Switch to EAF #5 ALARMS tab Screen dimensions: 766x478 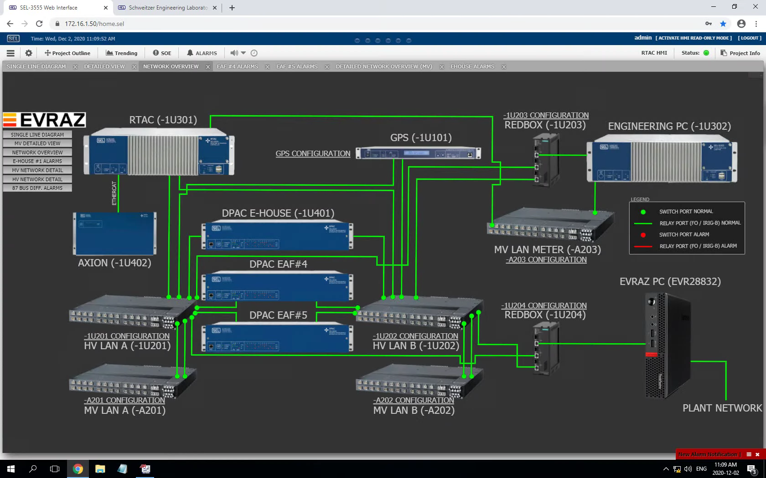pyautogui.click(x=297, y=66)
